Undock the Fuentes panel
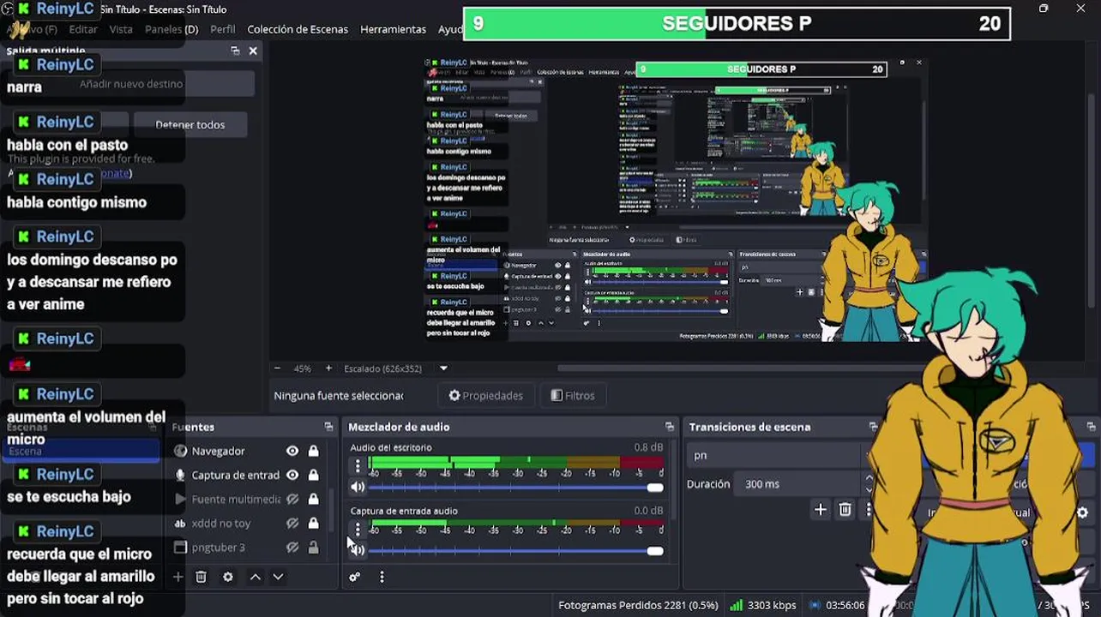Screen dimensions: 1101x617 328,427
